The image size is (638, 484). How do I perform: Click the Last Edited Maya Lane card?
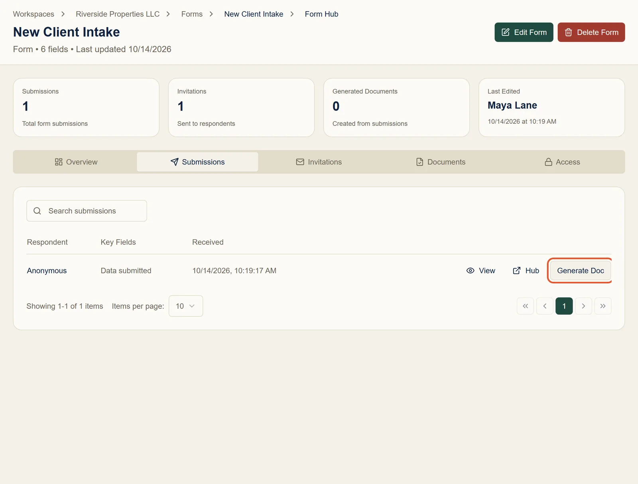tap(551, 107)
